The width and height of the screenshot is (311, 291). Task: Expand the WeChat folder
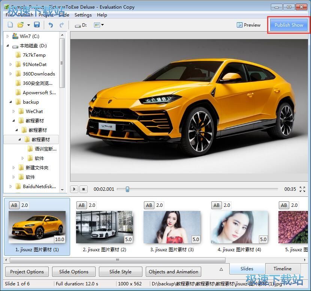coord(14,111)
